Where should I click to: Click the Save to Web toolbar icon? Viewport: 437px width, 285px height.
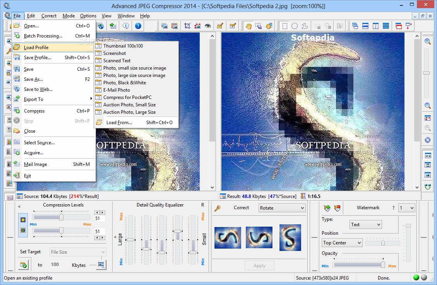(x=101, y=26)
